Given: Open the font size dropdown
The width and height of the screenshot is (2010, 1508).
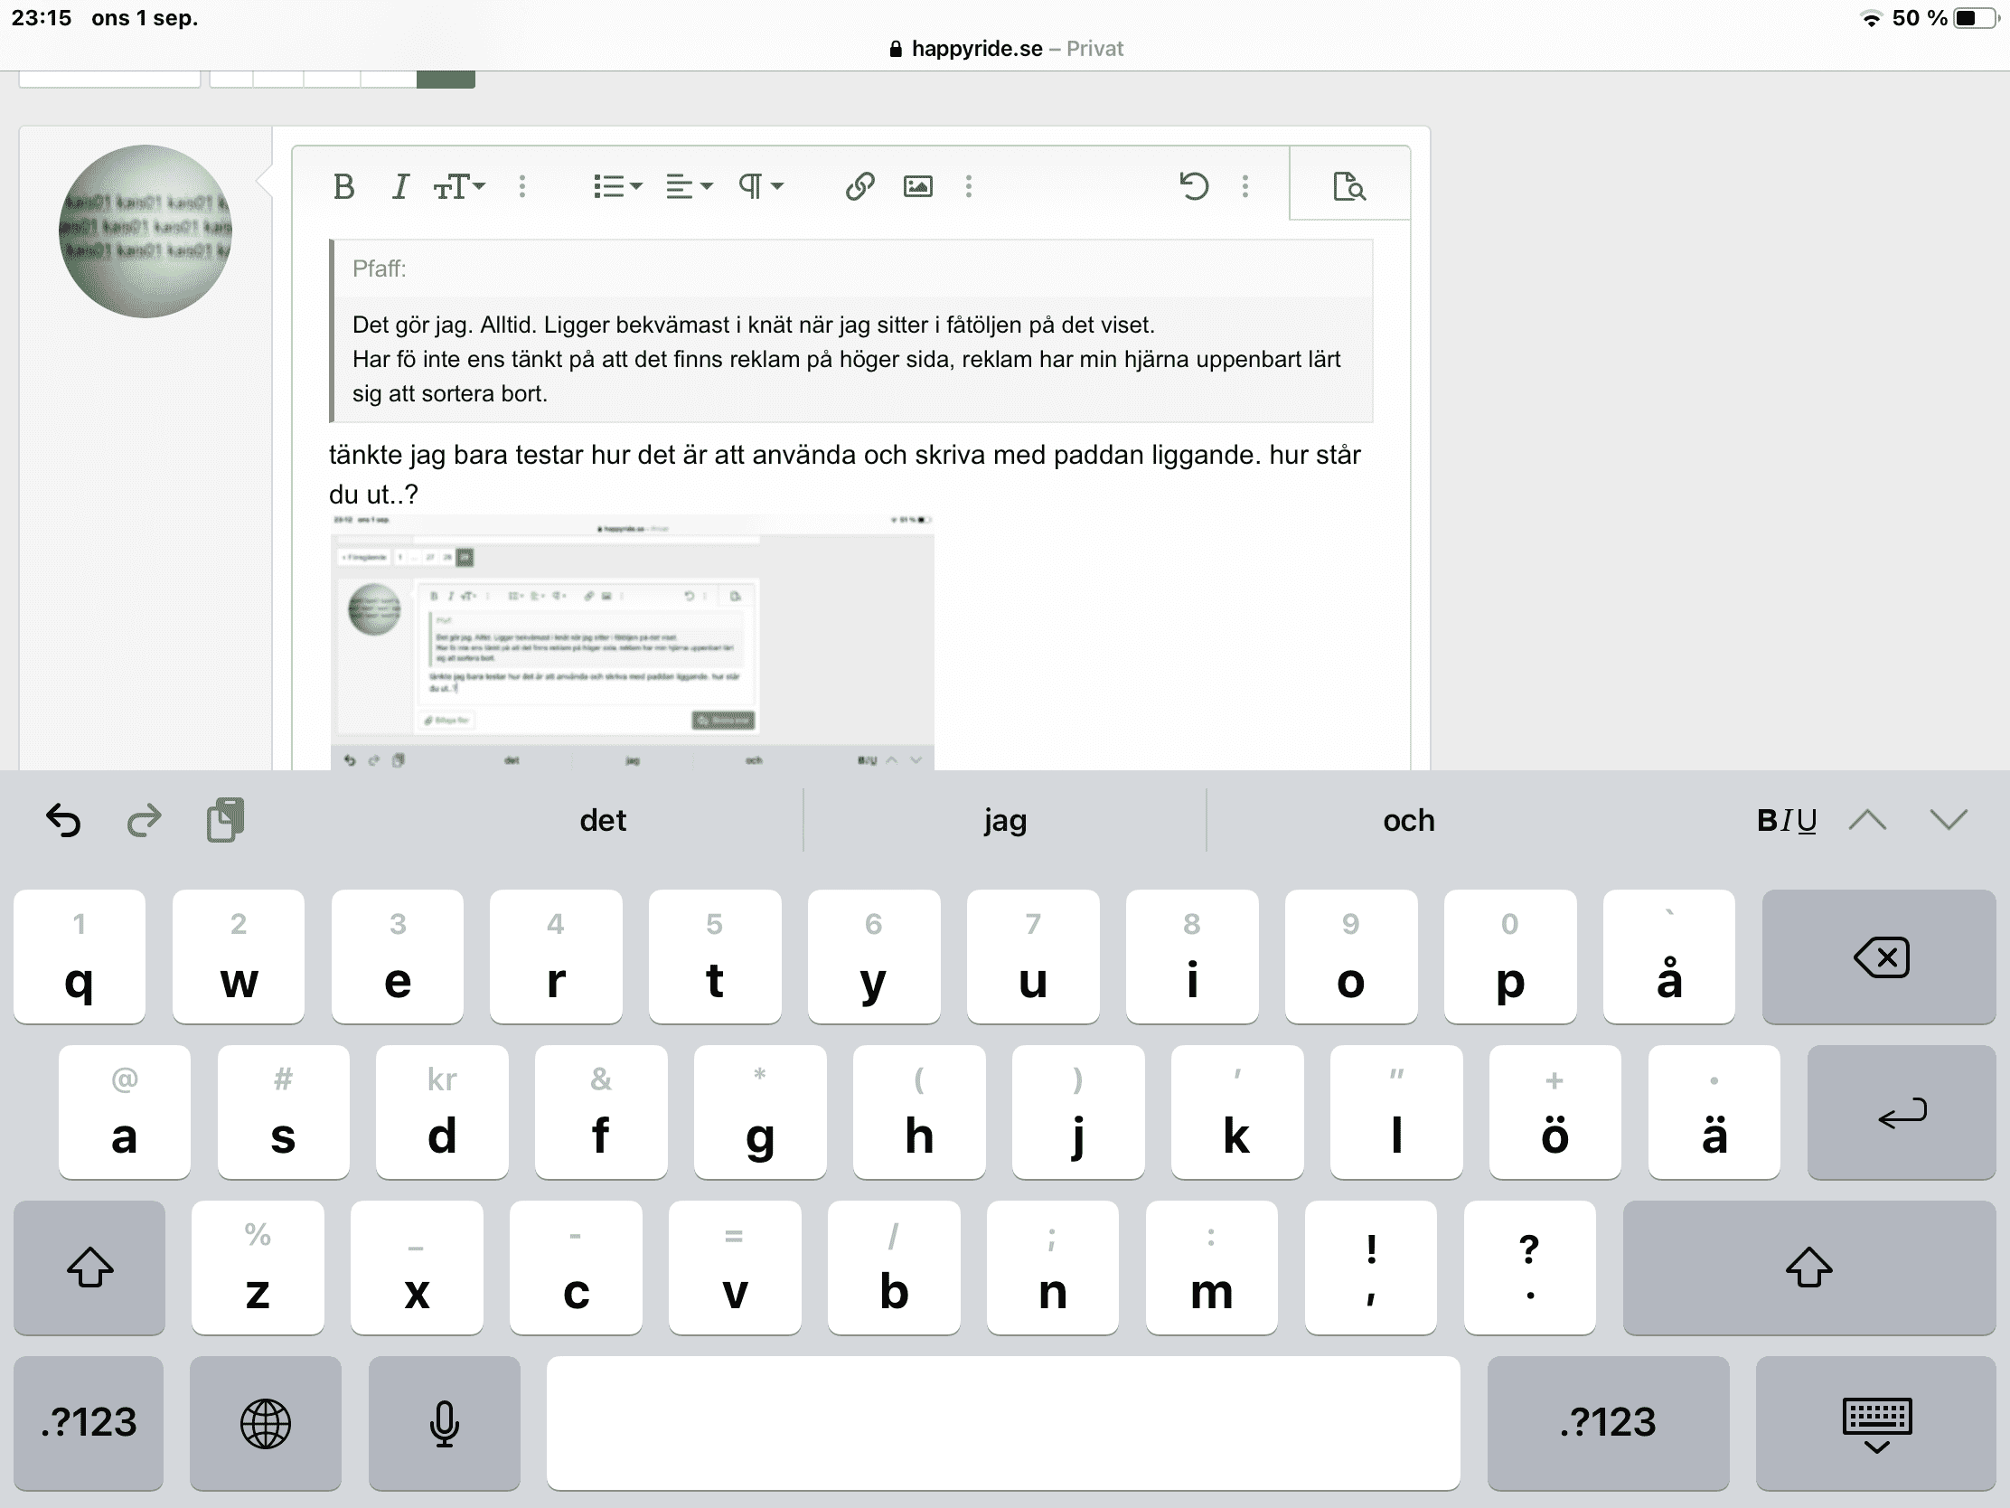Looking at the screenshot, I should 459,186.
